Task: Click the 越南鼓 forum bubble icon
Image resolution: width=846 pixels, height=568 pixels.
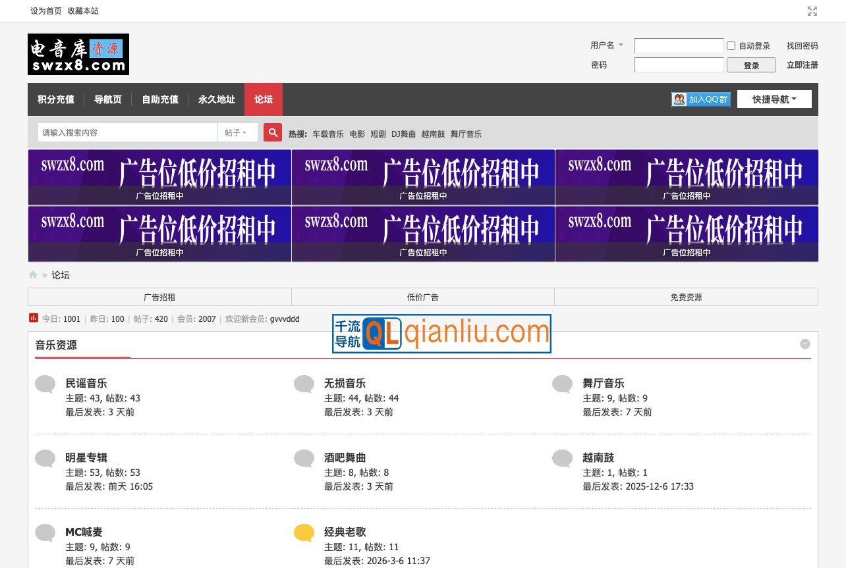Action: click(562, 458)
